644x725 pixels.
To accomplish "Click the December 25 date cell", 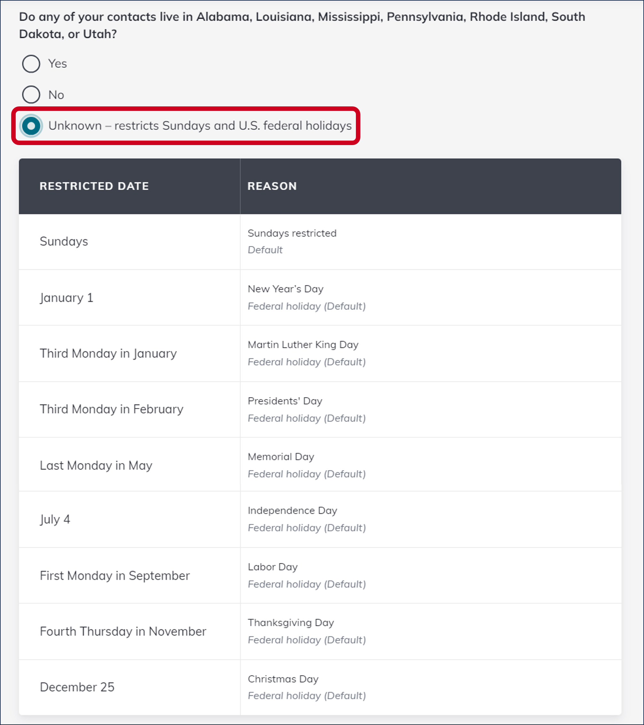I will click(77, 687).
